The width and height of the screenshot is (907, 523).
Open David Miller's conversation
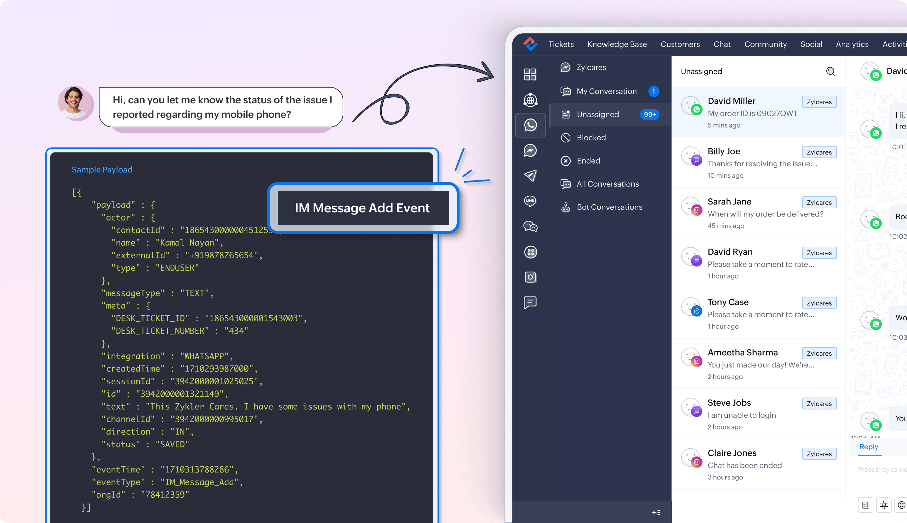(x=752, y=112)
